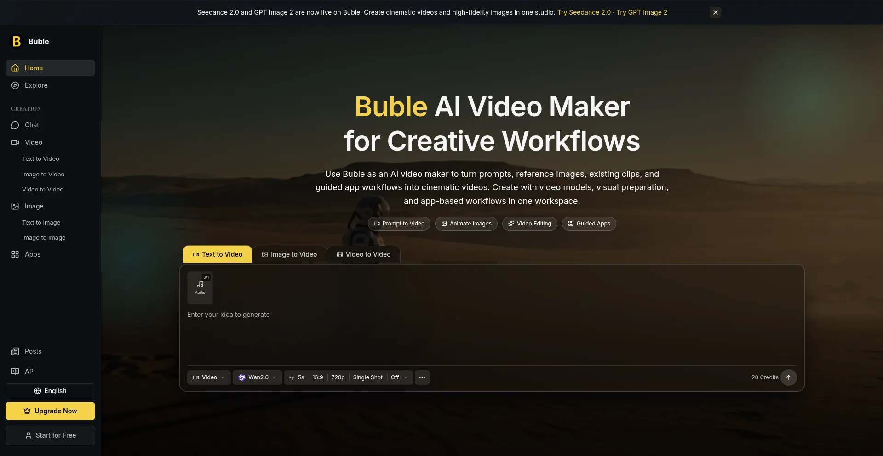Image resolution: width=883 pixels, height=456 pixels.
Task: Open the Explore section
Action: pos(50,85)
